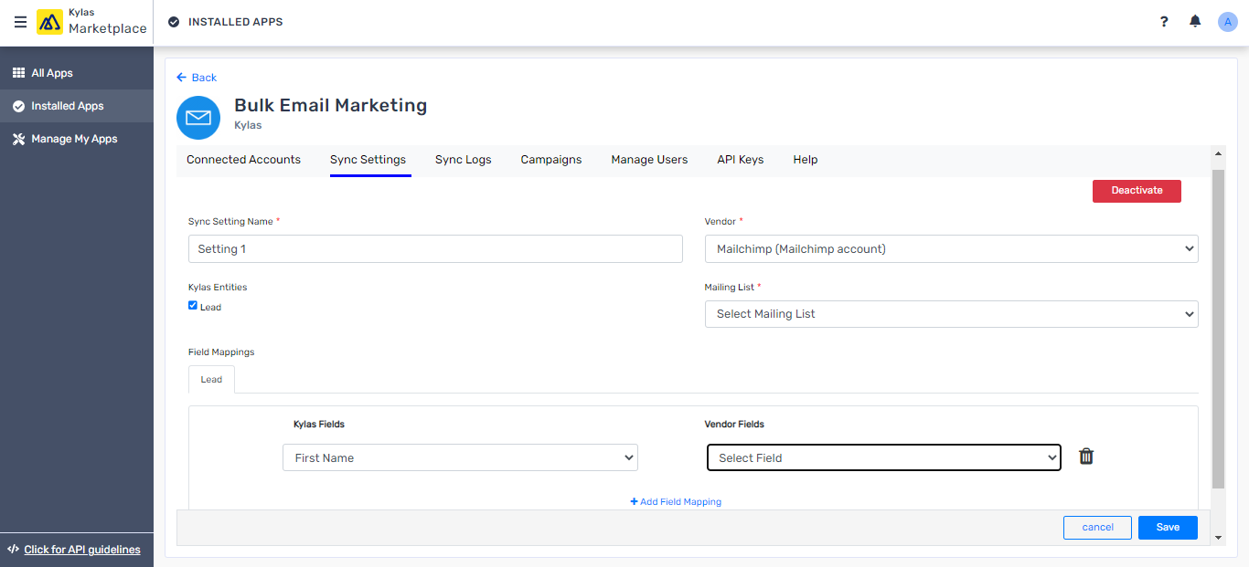The image size is (1249, 567).
Task: Uncheck the Lead entity checkbox
Action: point(192,306)
